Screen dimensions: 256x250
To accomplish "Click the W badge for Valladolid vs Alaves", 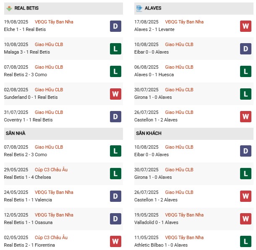I will pos(246,219).
